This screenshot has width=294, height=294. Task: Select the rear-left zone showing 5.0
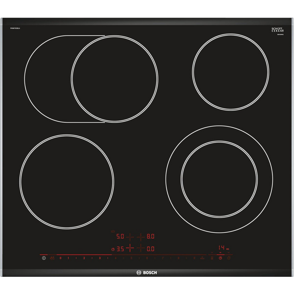click(x=121, y=236)
